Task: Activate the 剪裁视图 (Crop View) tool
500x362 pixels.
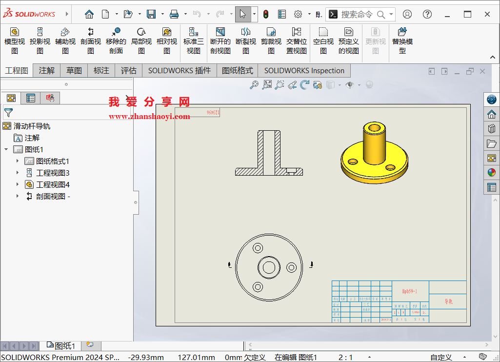Action: tap(271, 40)
